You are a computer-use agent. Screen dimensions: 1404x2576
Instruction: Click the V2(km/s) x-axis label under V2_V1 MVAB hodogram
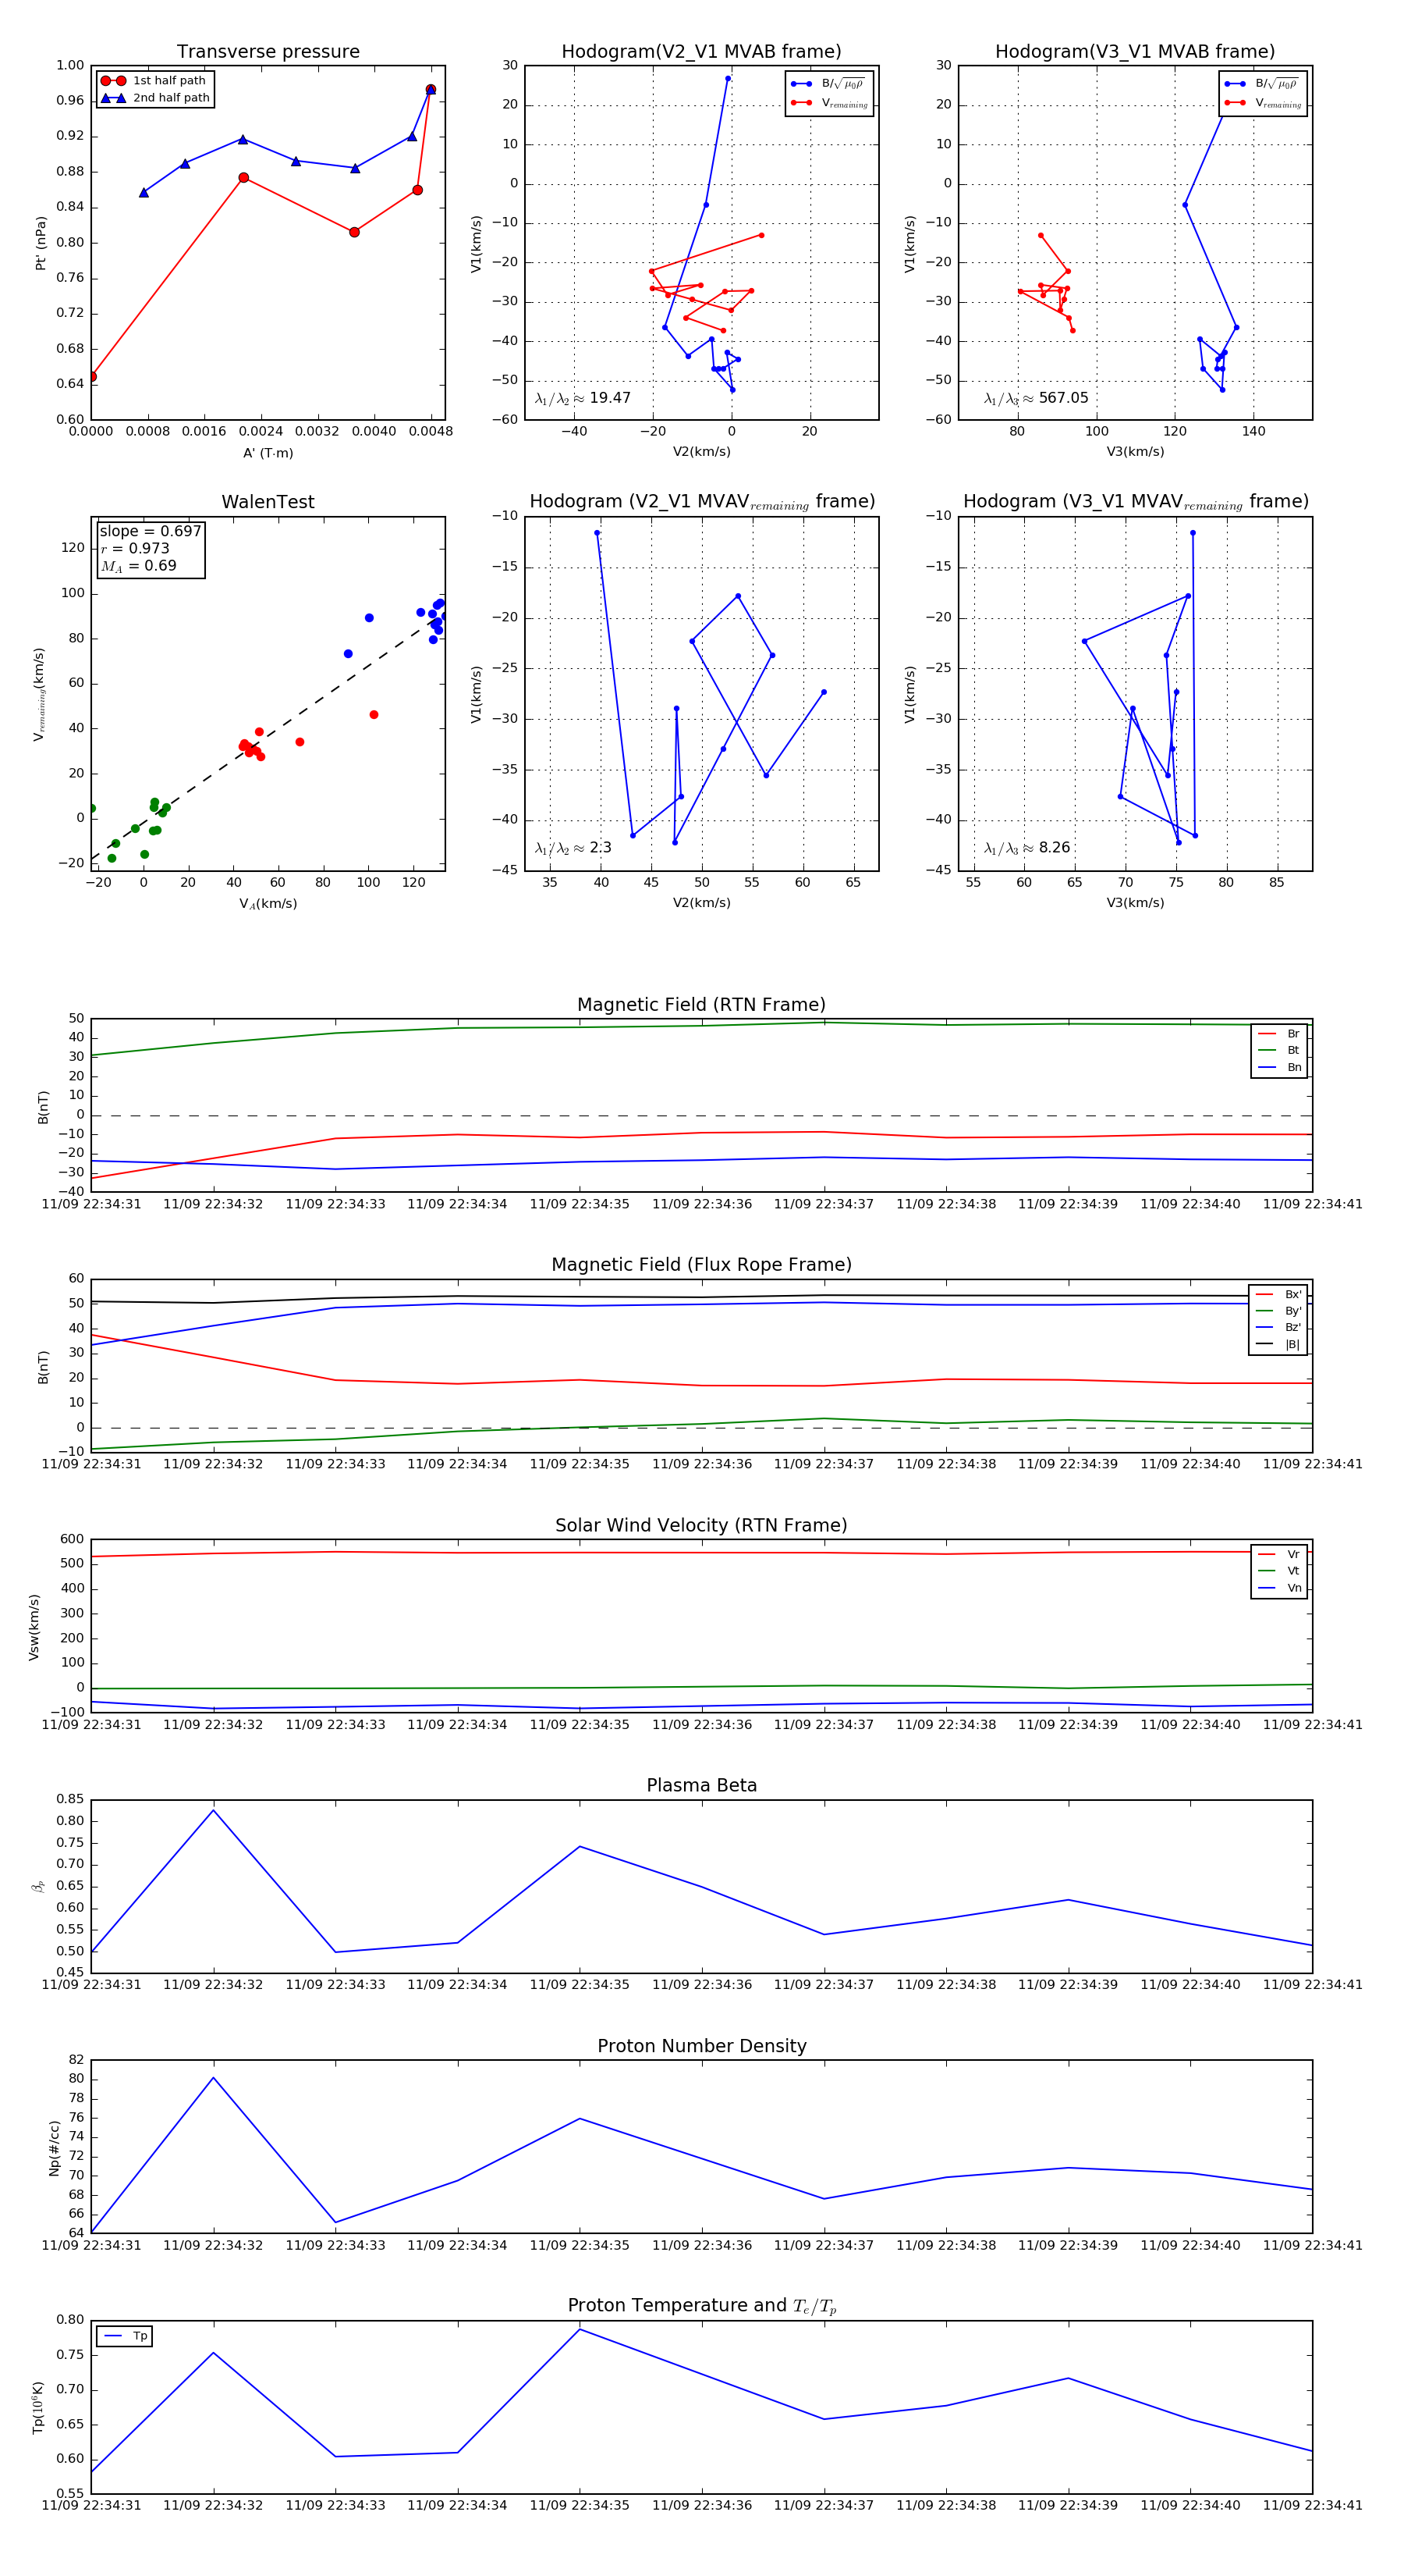click(x=701, y=452)
